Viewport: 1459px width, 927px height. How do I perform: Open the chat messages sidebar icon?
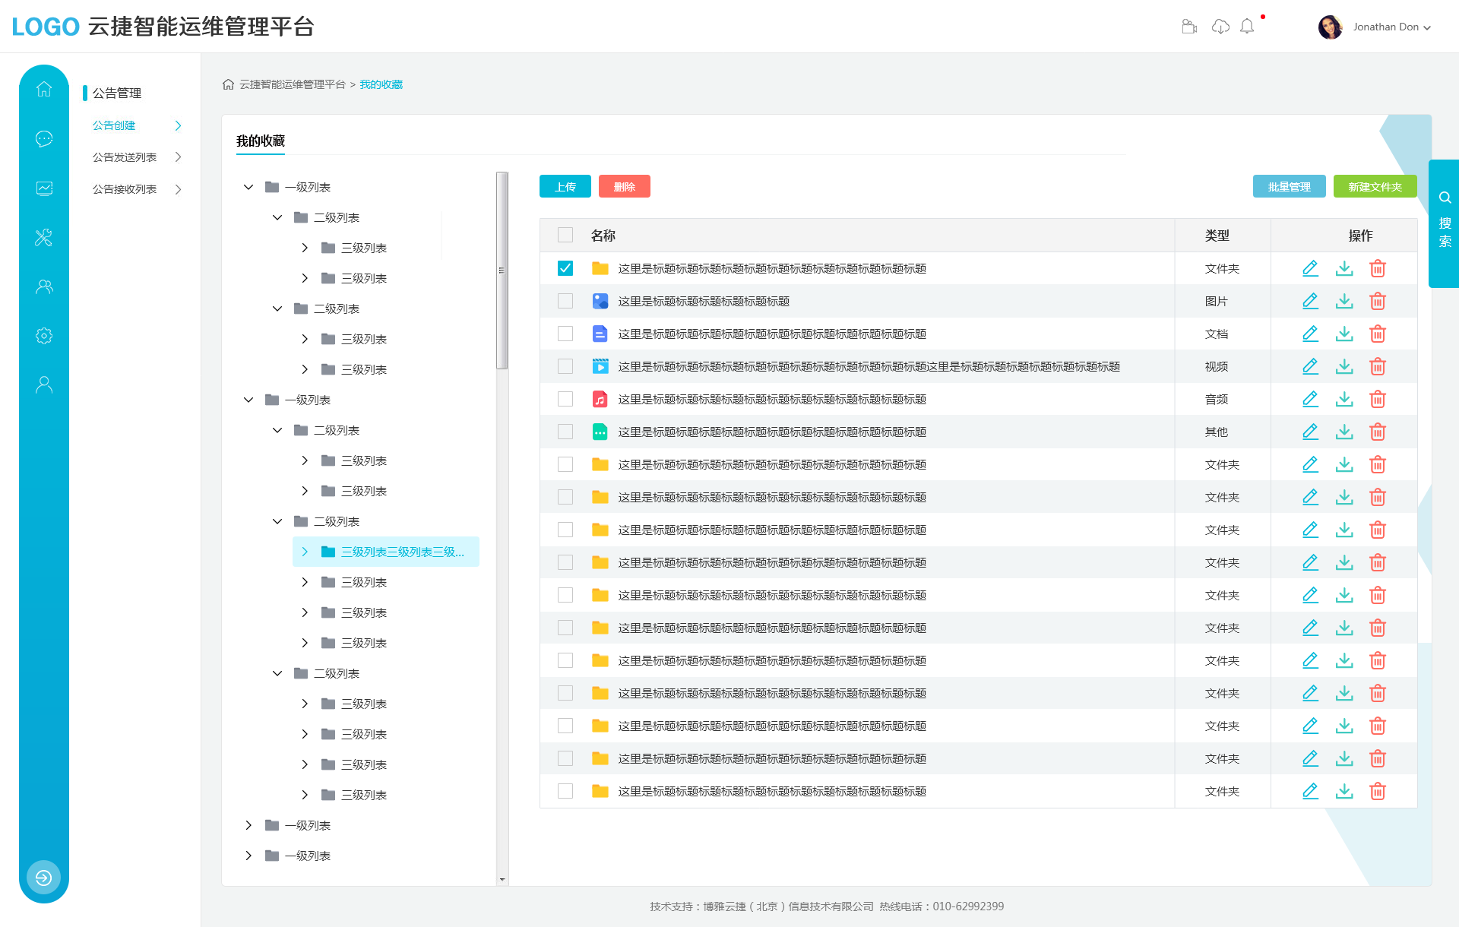pos(44,138)
